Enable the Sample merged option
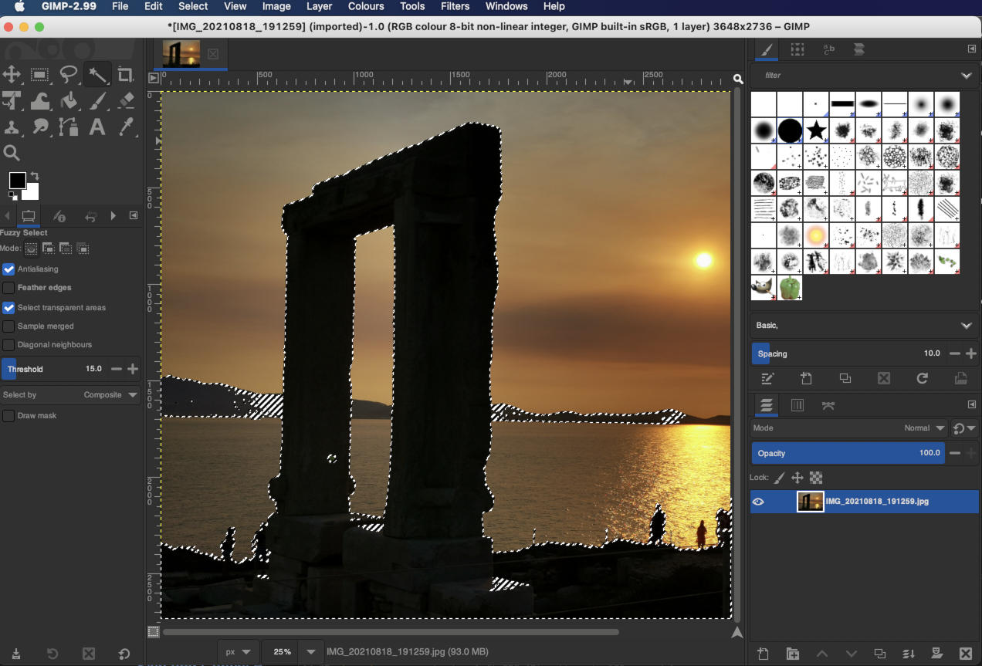982x666 pixels. [8, 326]
